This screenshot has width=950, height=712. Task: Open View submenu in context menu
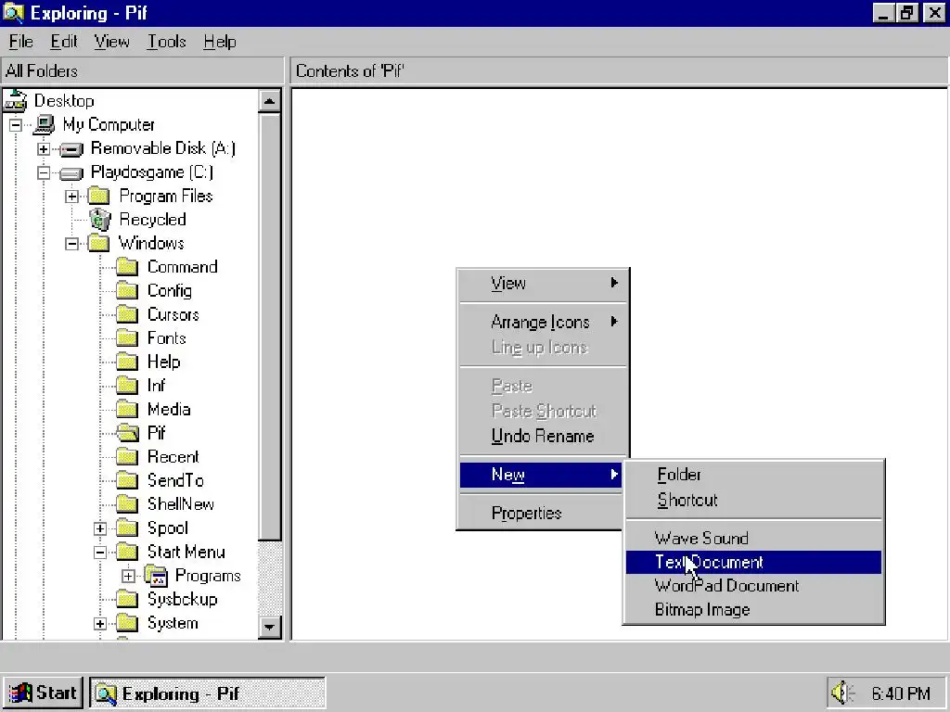click(x=544, y=284)
